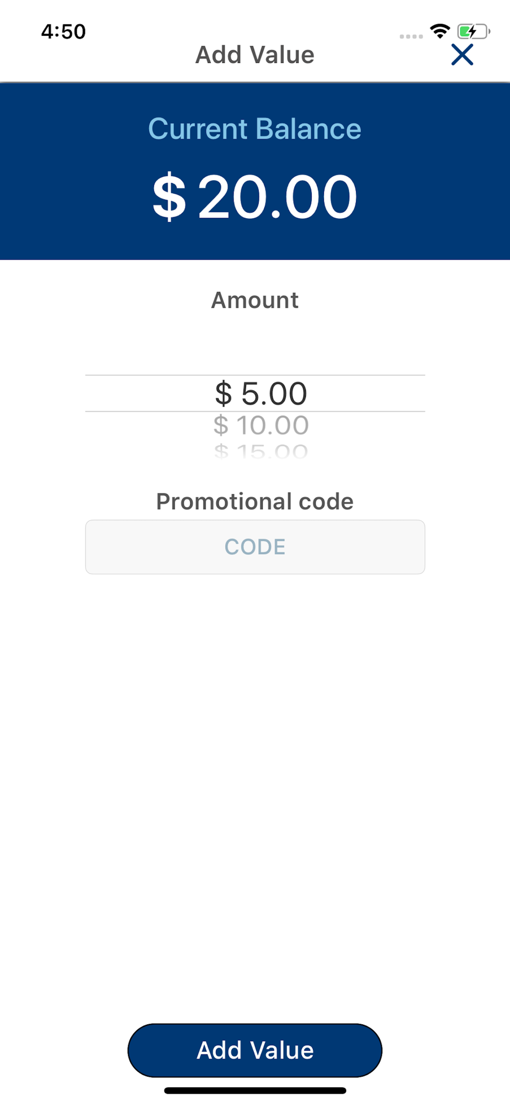
Task: Tap the $ 20.00 balance amount
Action: coord(255,197)
